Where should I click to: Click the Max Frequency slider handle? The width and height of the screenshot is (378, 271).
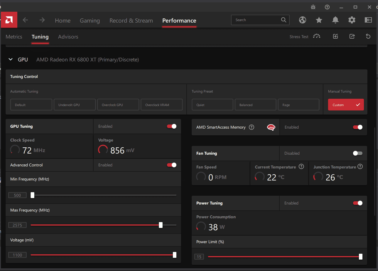click(161, 225)
